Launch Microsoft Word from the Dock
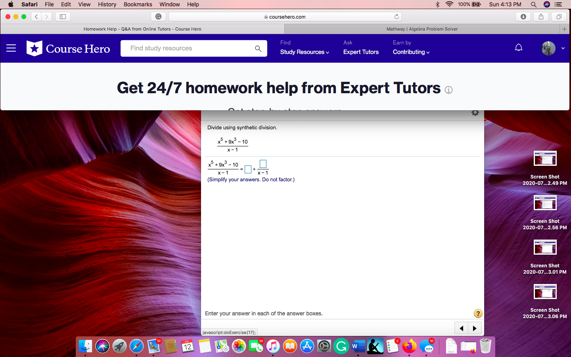The height and width of the screenshot is (357, 571). [x=358, y=346]
